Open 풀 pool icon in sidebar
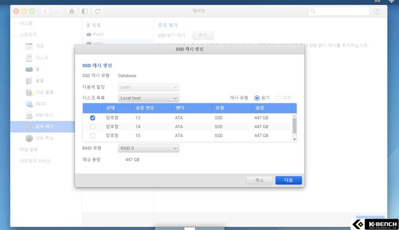The height and width of the screenshot is (230, 399). (x=29, y=69)
